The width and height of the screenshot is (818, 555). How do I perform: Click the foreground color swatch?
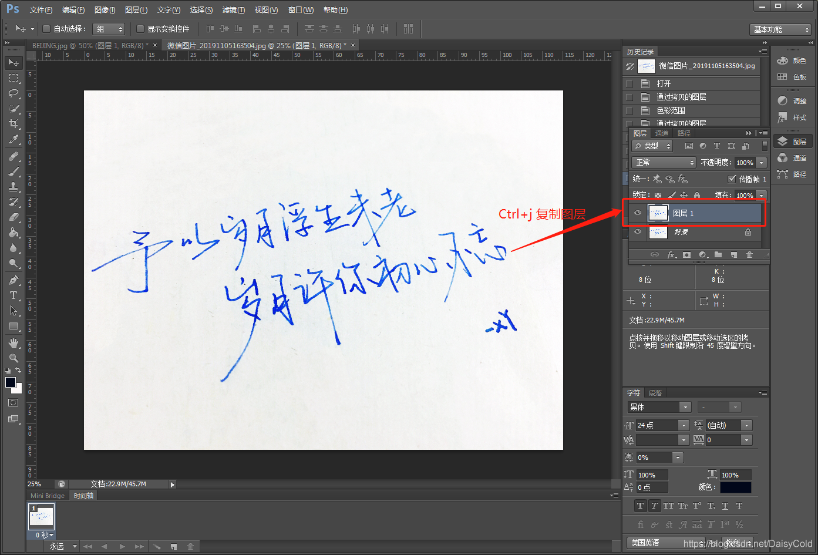11,382
